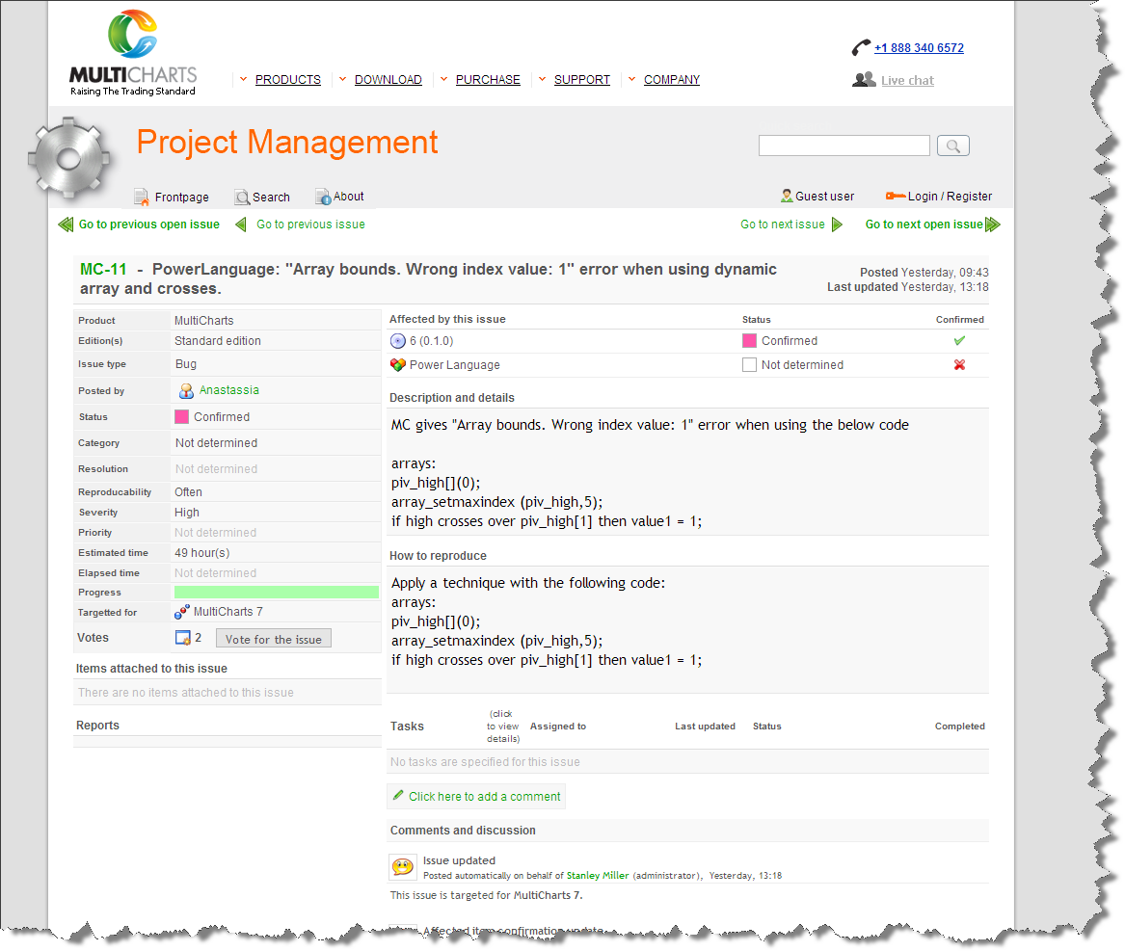
Task: Go to next issue
Action: [x=783, y=224]
